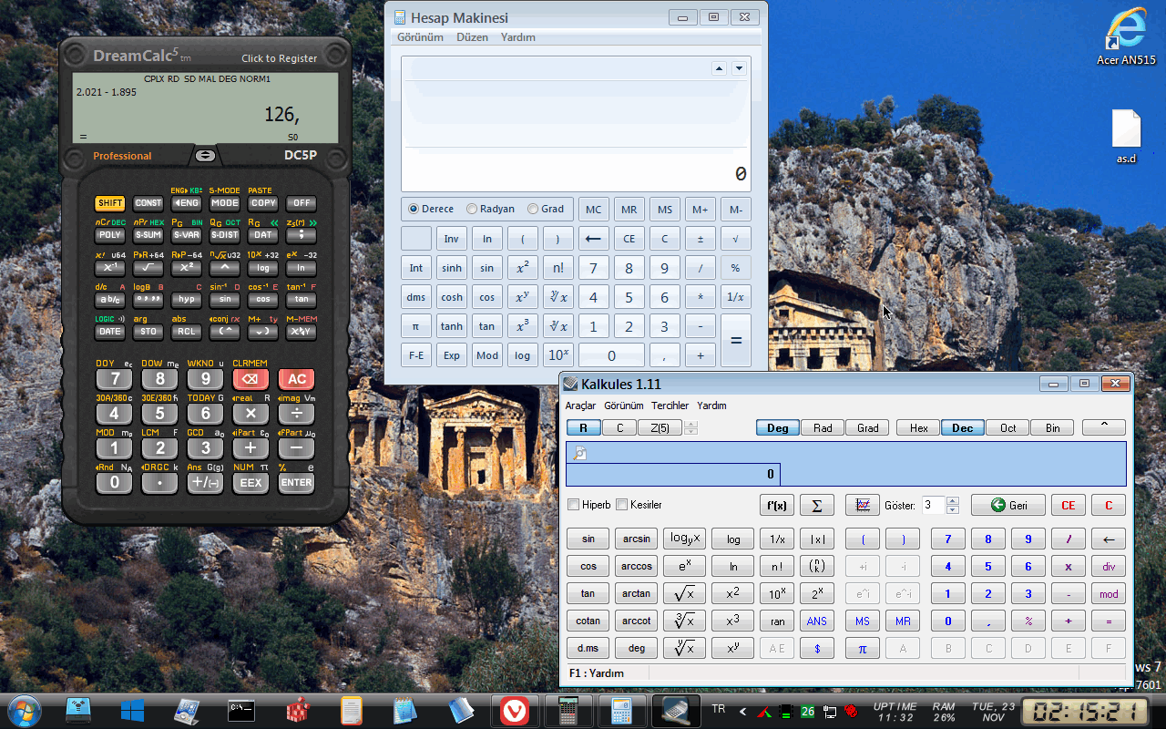Click the Windows Start orb
The image size is (1166, 729).
click(24, 711)
